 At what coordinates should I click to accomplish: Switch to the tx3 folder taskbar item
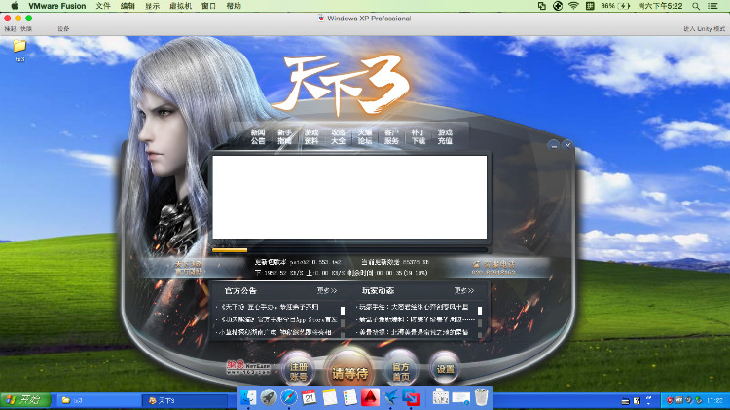[x=99, y=400]
